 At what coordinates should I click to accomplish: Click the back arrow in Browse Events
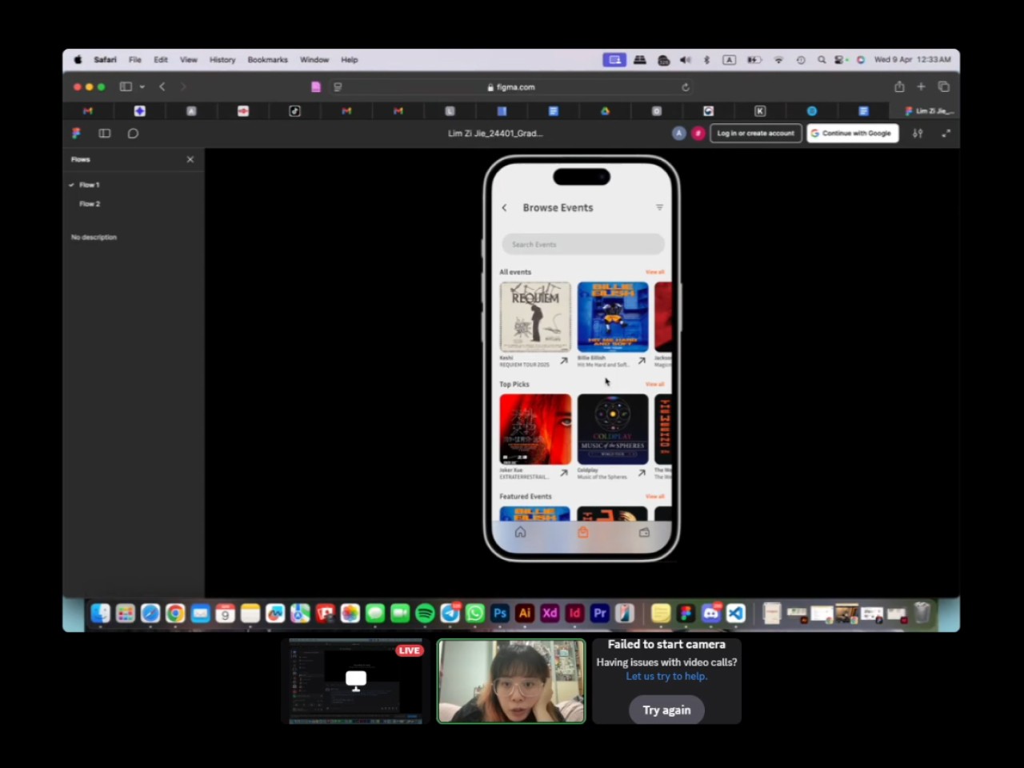coord(504,208)
